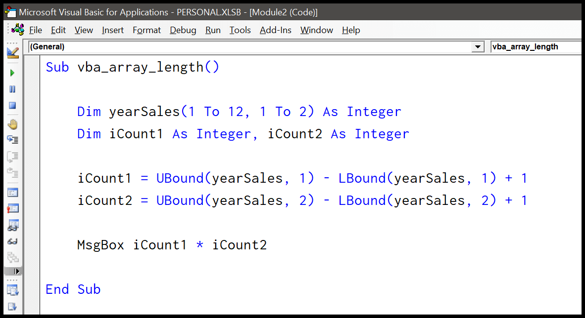Image resolution: width=585 pixels, height=318 pixels.
Task: Open the Locals Window icon
Action: [x=13, y=192]
